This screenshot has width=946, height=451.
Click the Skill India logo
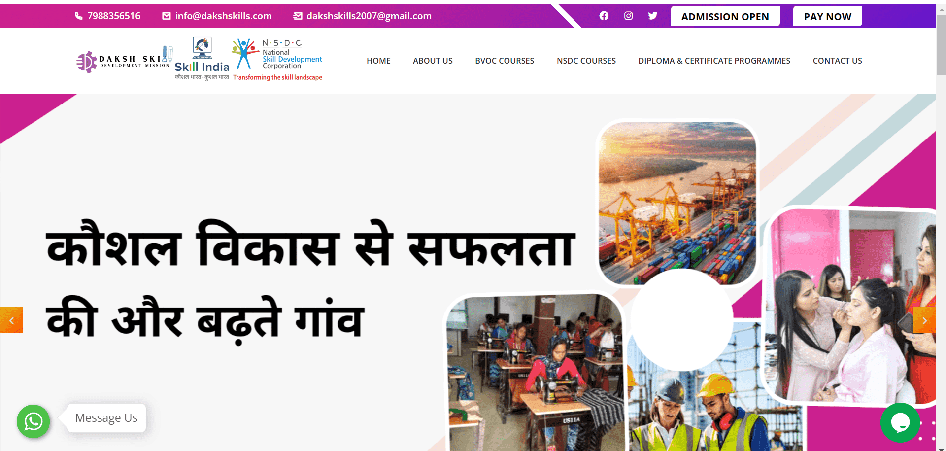tap(202, 59)
